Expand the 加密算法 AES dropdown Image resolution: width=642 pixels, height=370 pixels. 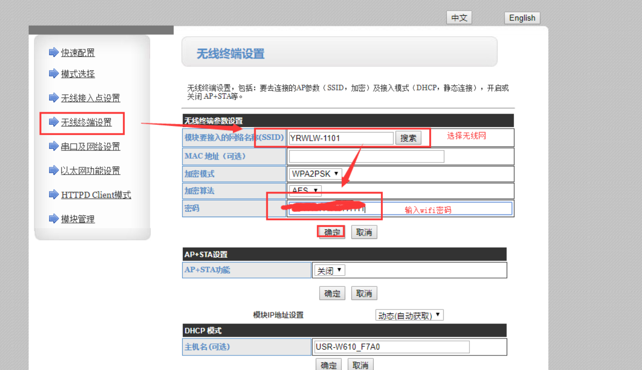pos(306,191)
